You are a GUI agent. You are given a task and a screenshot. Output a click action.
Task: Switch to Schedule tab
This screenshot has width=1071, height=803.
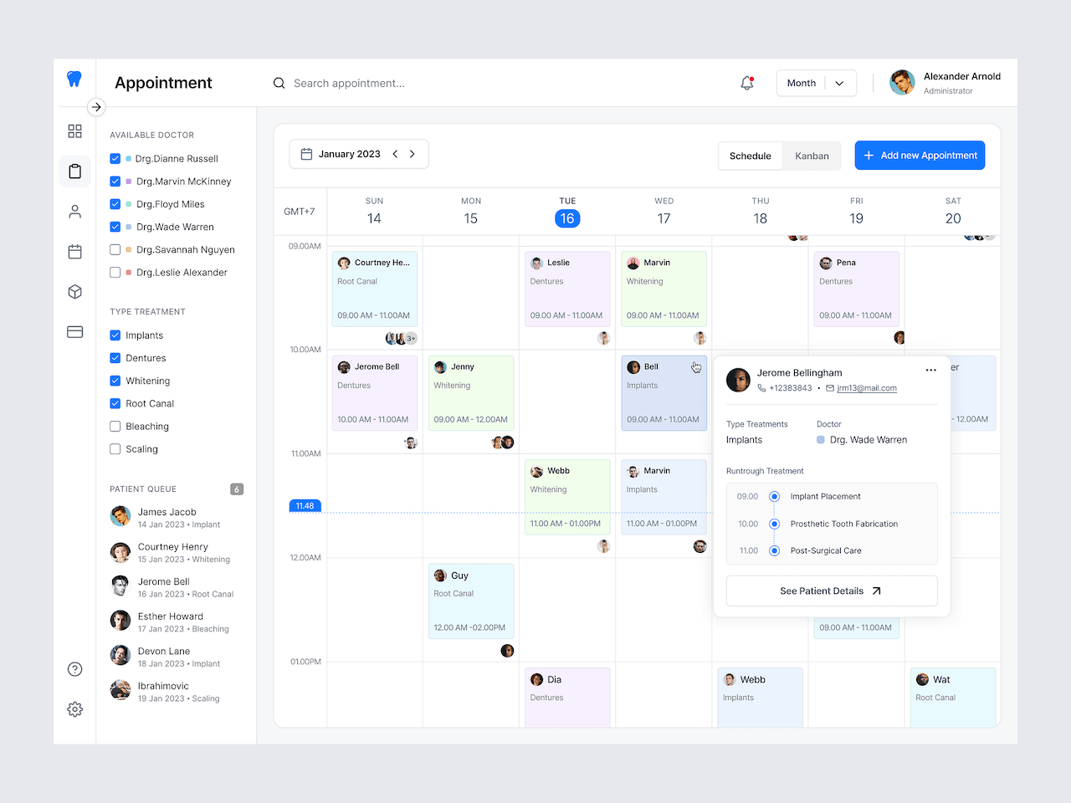point(750,156)
